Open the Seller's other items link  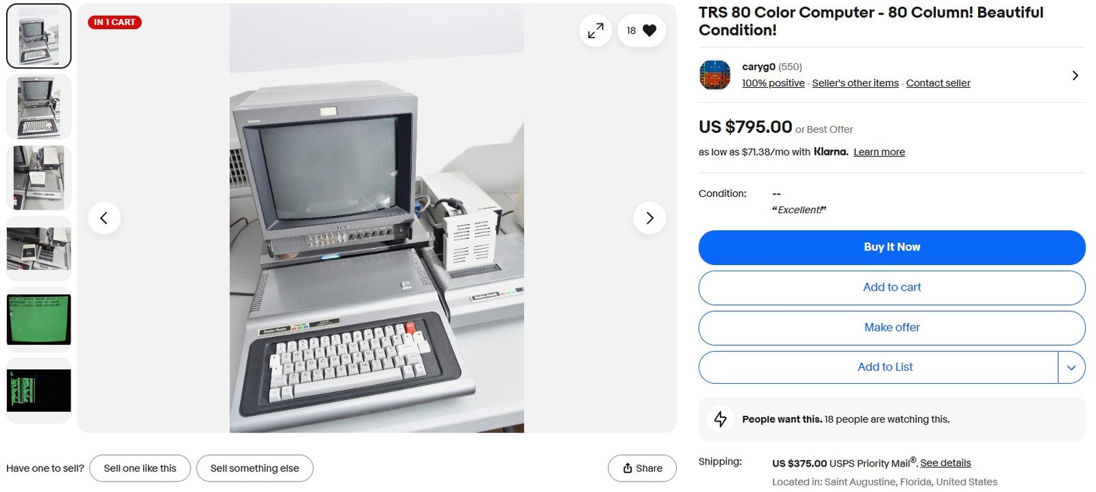point(855,83)
